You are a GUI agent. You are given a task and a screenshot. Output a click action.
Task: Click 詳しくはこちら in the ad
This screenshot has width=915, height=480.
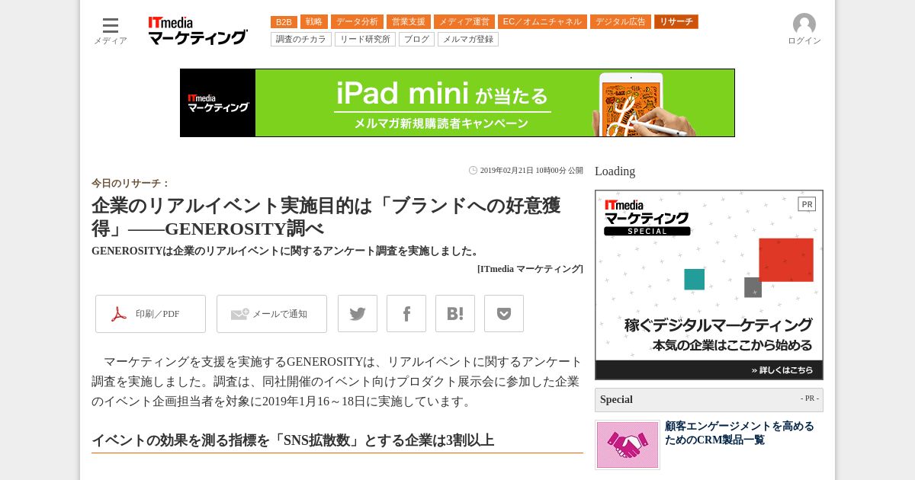pyautogui.click(x=782, y=370)
